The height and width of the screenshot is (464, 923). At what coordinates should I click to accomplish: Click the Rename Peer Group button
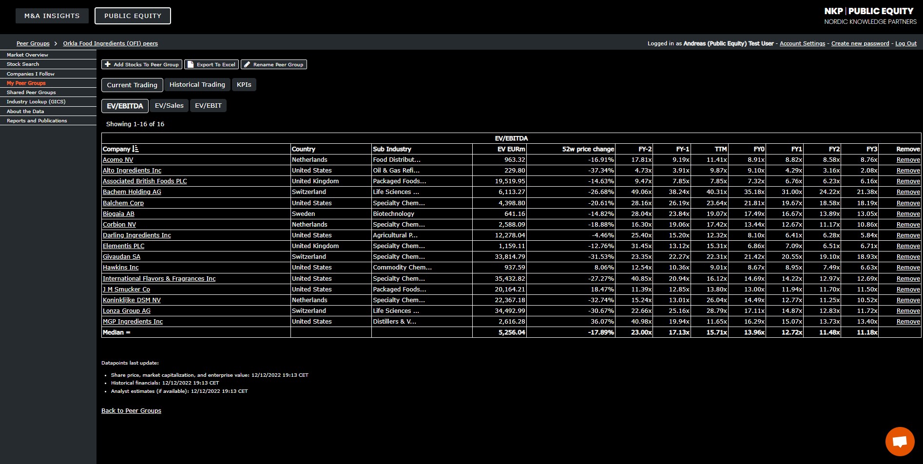[274, 64]
